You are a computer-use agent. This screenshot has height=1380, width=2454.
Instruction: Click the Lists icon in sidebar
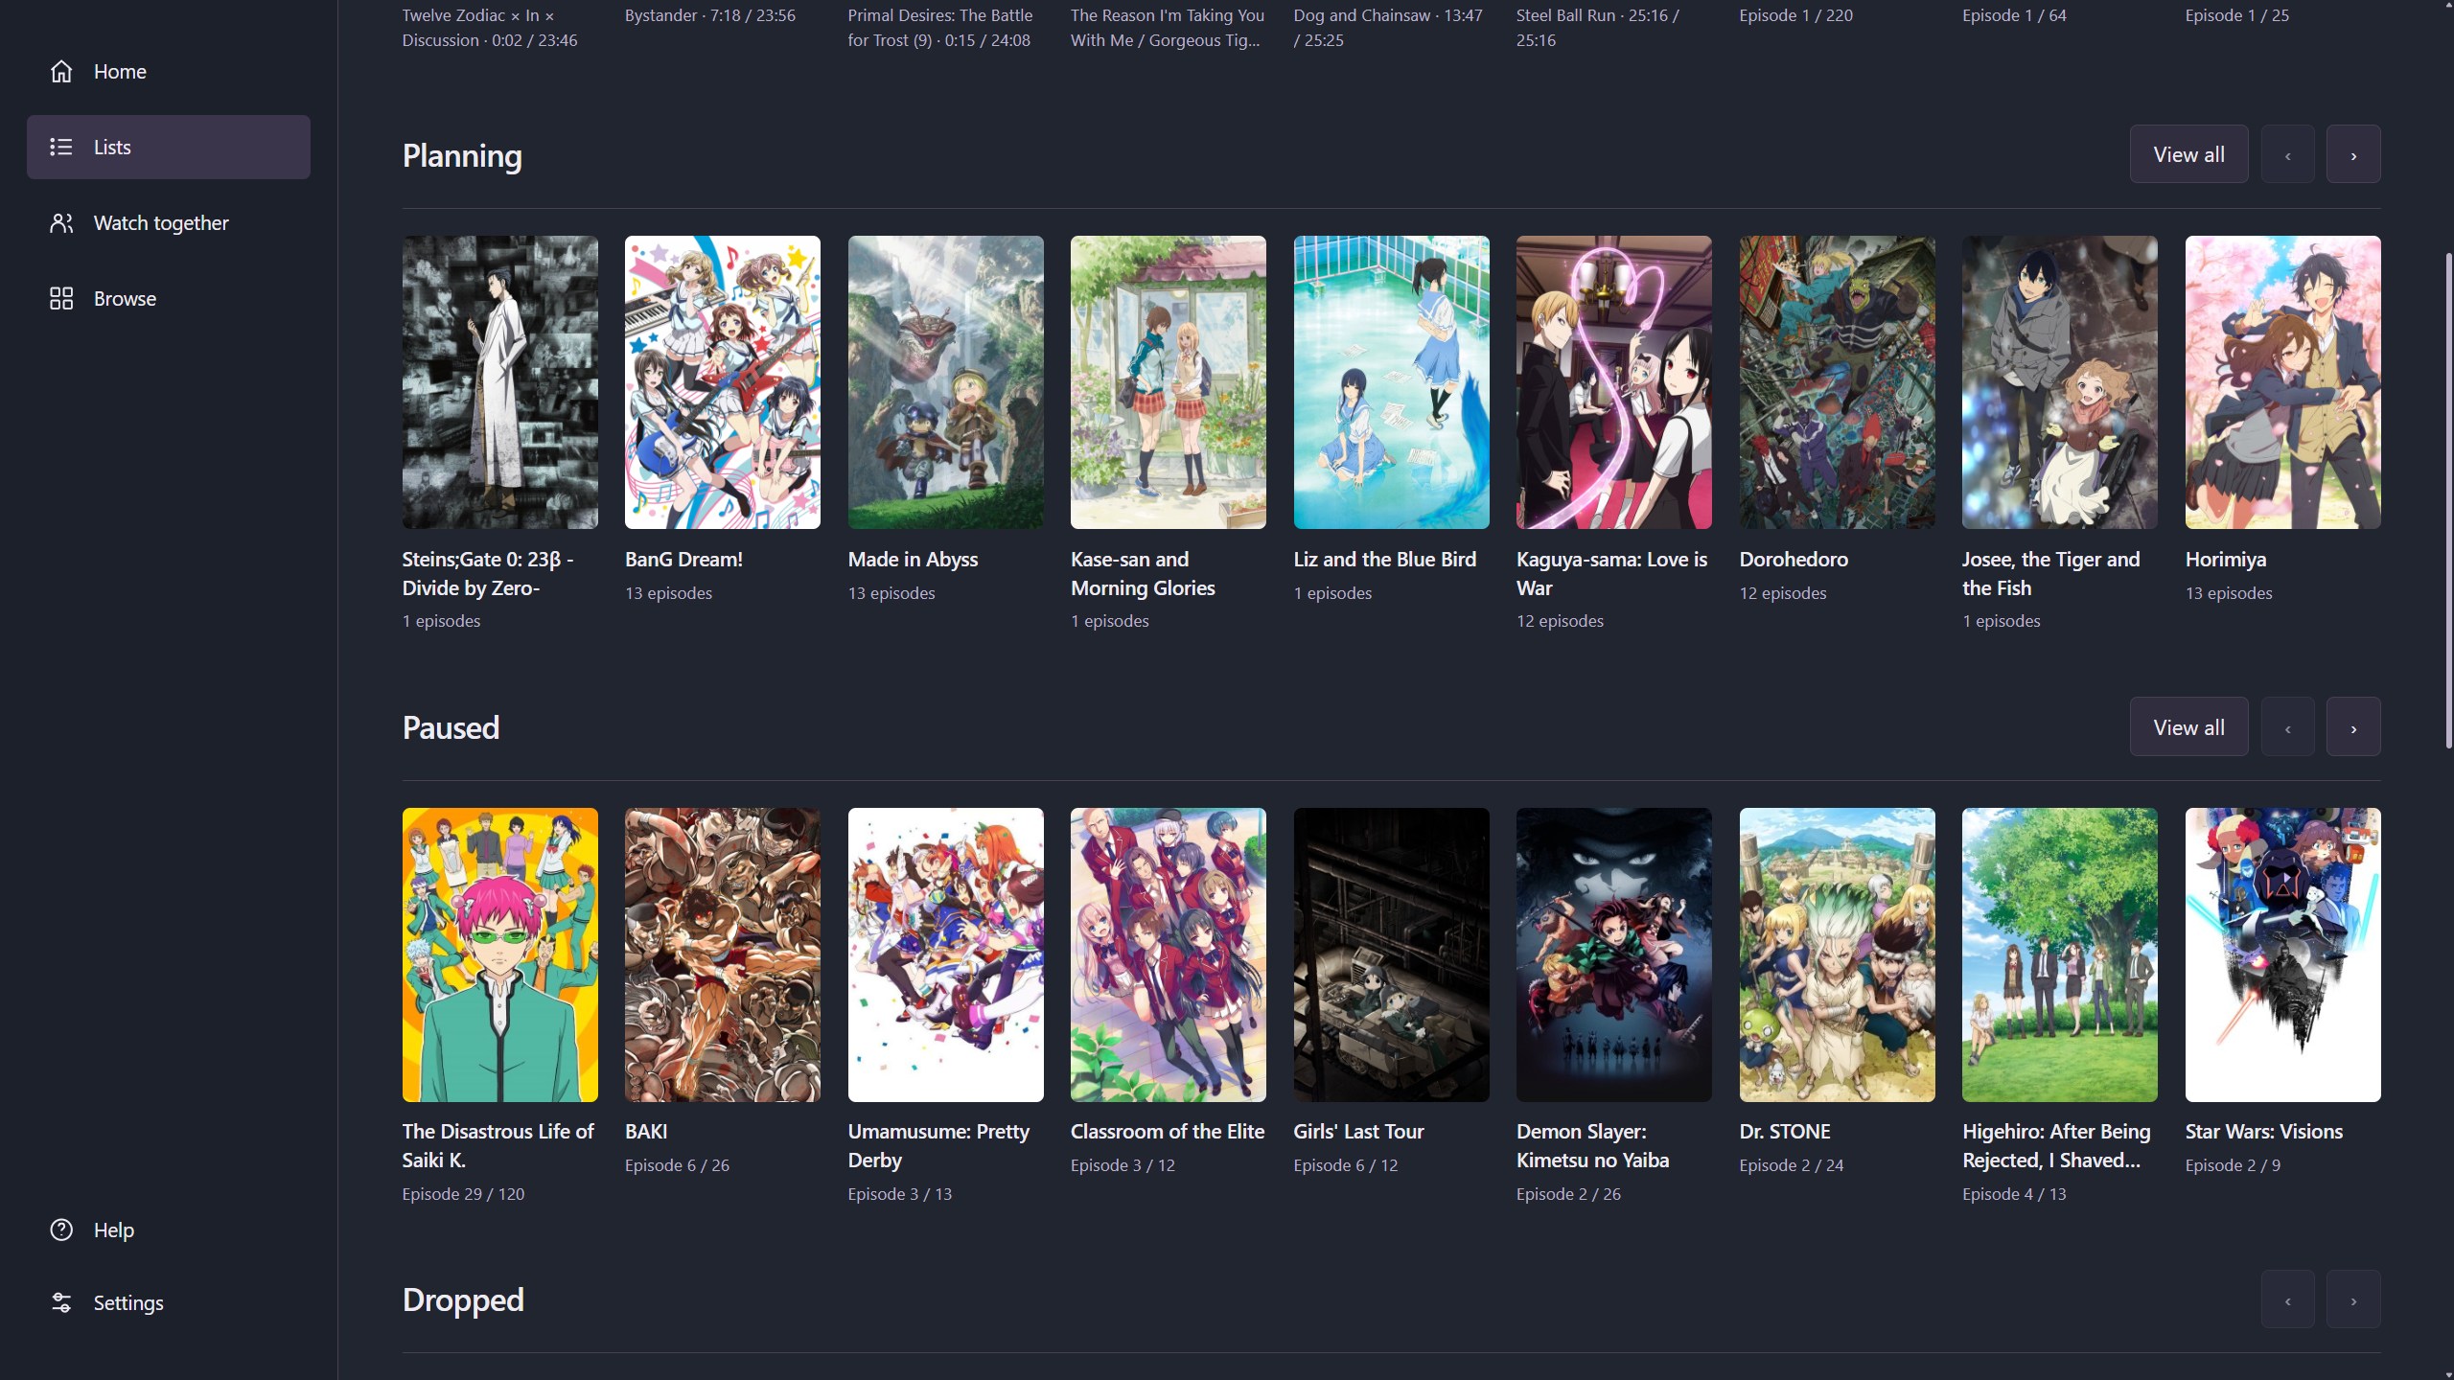[61, 147]
